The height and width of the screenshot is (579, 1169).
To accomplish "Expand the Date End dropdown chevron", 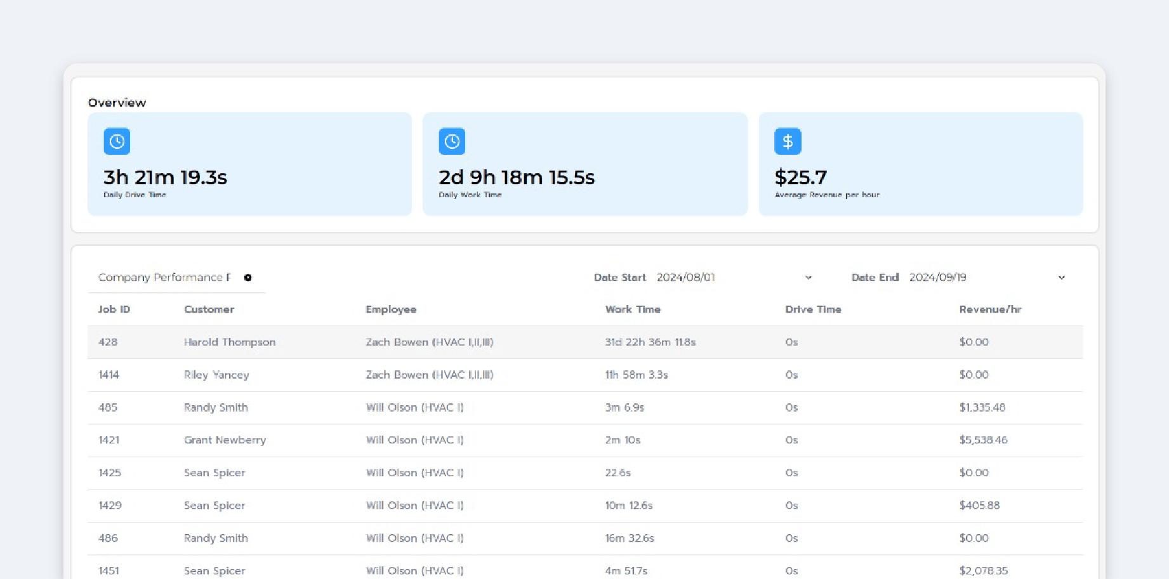I will (1061, 278).
